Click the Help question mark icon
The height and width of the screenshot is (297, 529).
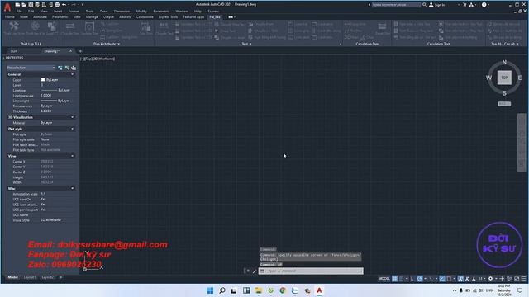click(484, 5)
